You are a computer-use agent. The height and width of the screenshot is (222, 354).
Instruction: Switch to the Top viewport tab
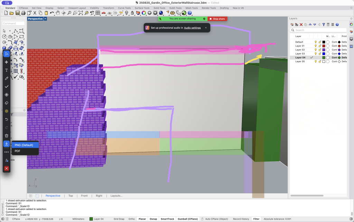71,196
